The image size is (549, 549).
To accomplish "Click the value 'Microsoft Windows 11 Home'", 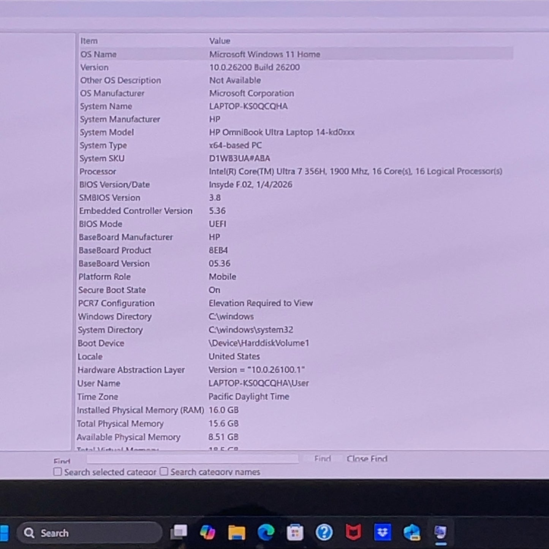I will 264,54.
